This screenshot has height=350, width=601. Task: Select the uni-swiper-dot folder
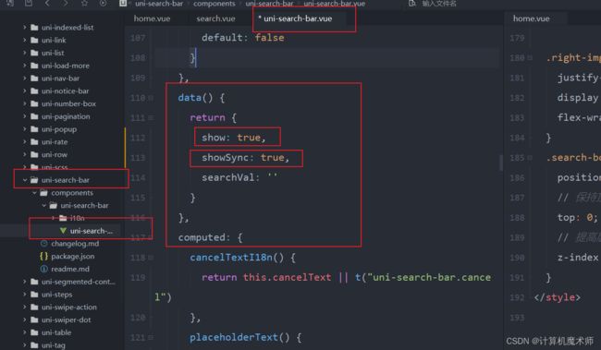pyautogui.click(x=66, y=320)
